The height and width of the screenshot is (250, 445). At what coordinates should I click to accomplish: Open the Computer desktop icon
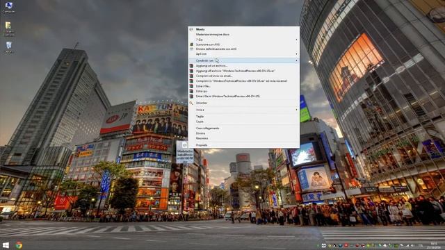(x=8, y=8)
